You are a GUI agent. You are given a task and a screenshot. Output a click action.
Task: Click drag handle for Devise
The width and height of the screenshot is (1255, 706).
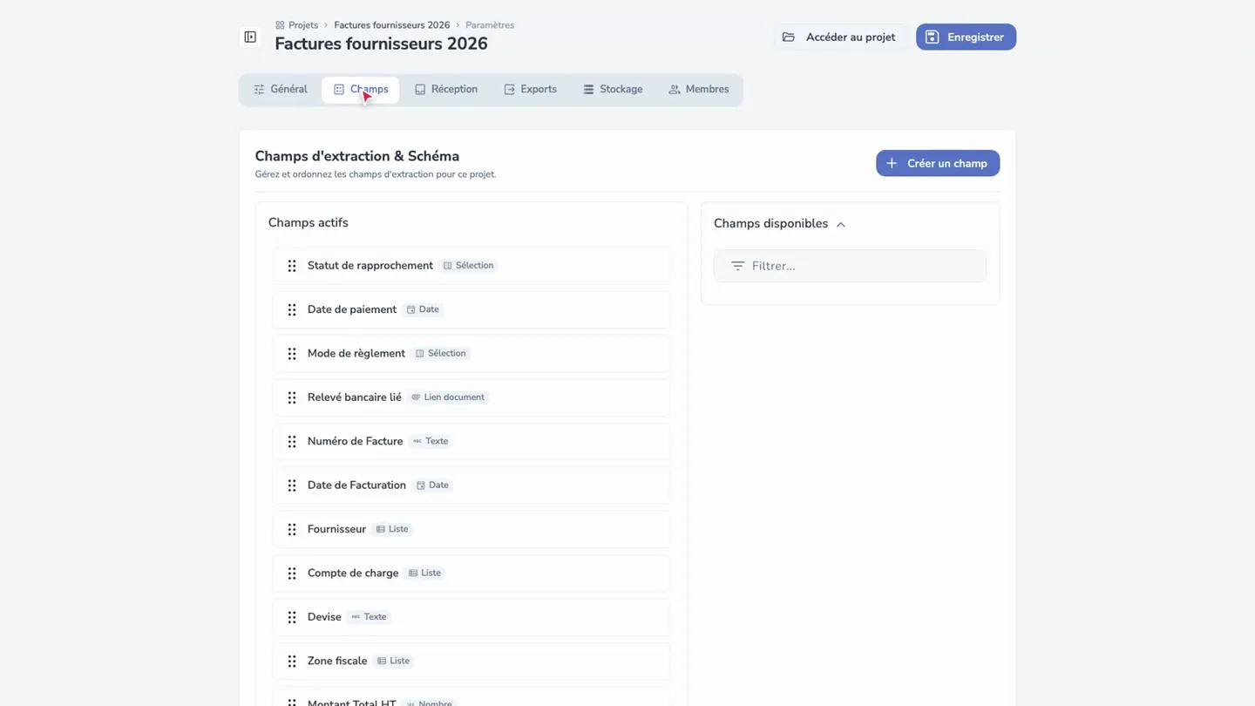pos(292,617)
